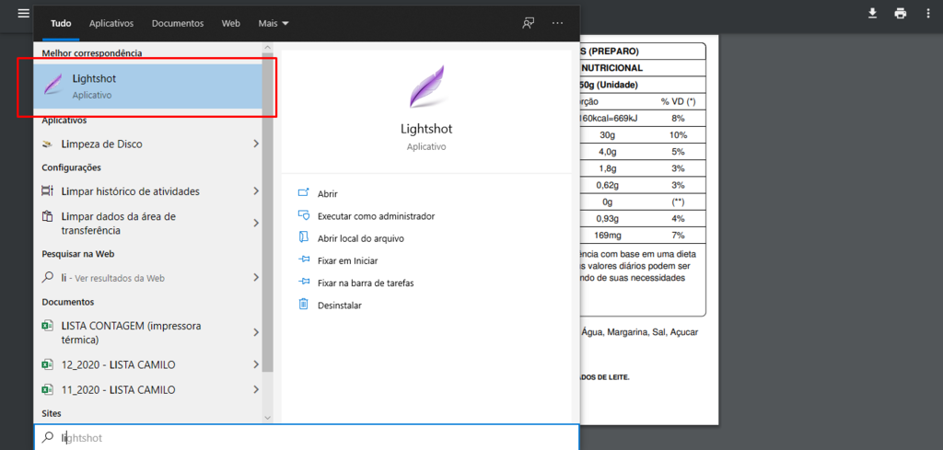Screen dimensions: 943x450
Task: Expand the 'li - Ver resultados da Web' arrow
Action: point(256,277)
